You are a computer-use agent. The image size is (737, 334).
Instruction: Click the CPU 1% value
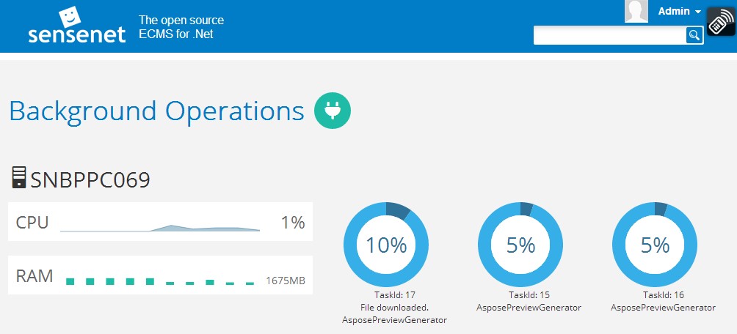click(x=293, y=223)
